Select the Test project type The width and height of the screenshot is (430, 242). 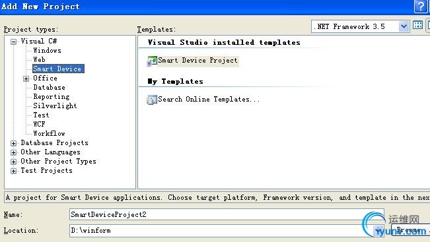(41, 115)
